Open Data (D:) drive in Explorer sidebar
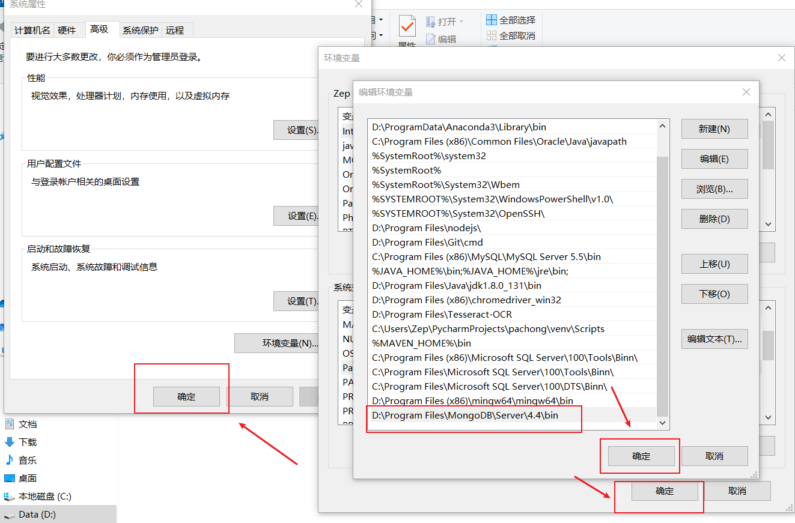Image resolution: width=795 pixels, height=523 pixels. (x=30, y=514)
